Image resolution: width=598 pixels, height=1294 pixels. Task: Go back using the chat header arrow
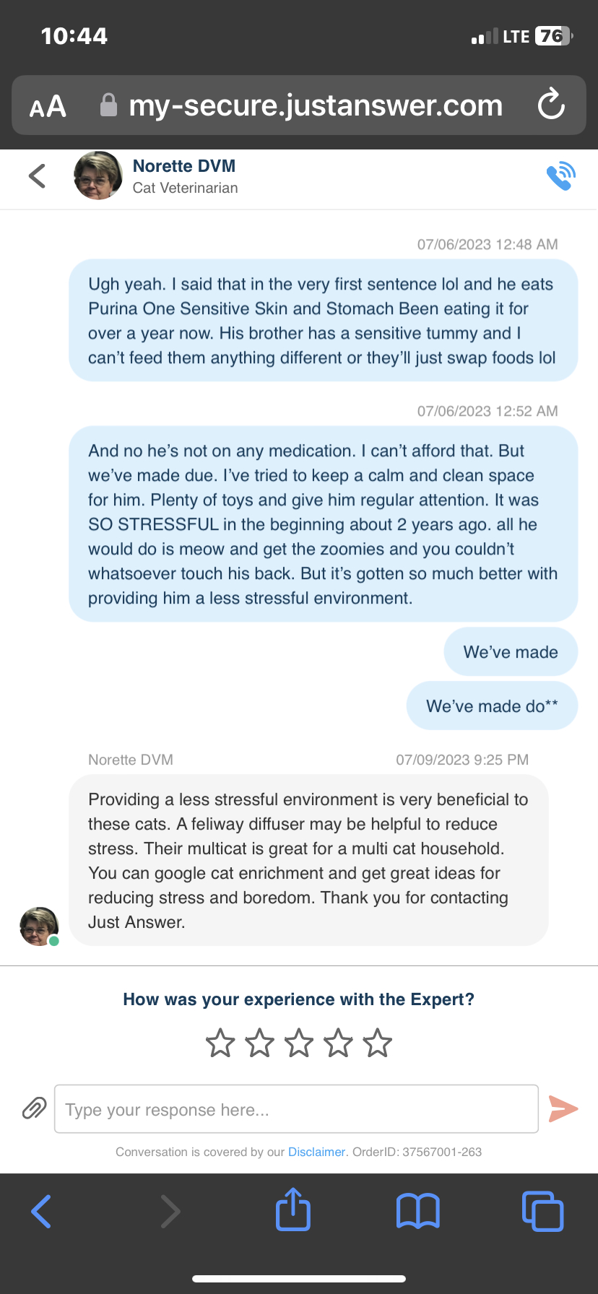(x=38, y=176)
